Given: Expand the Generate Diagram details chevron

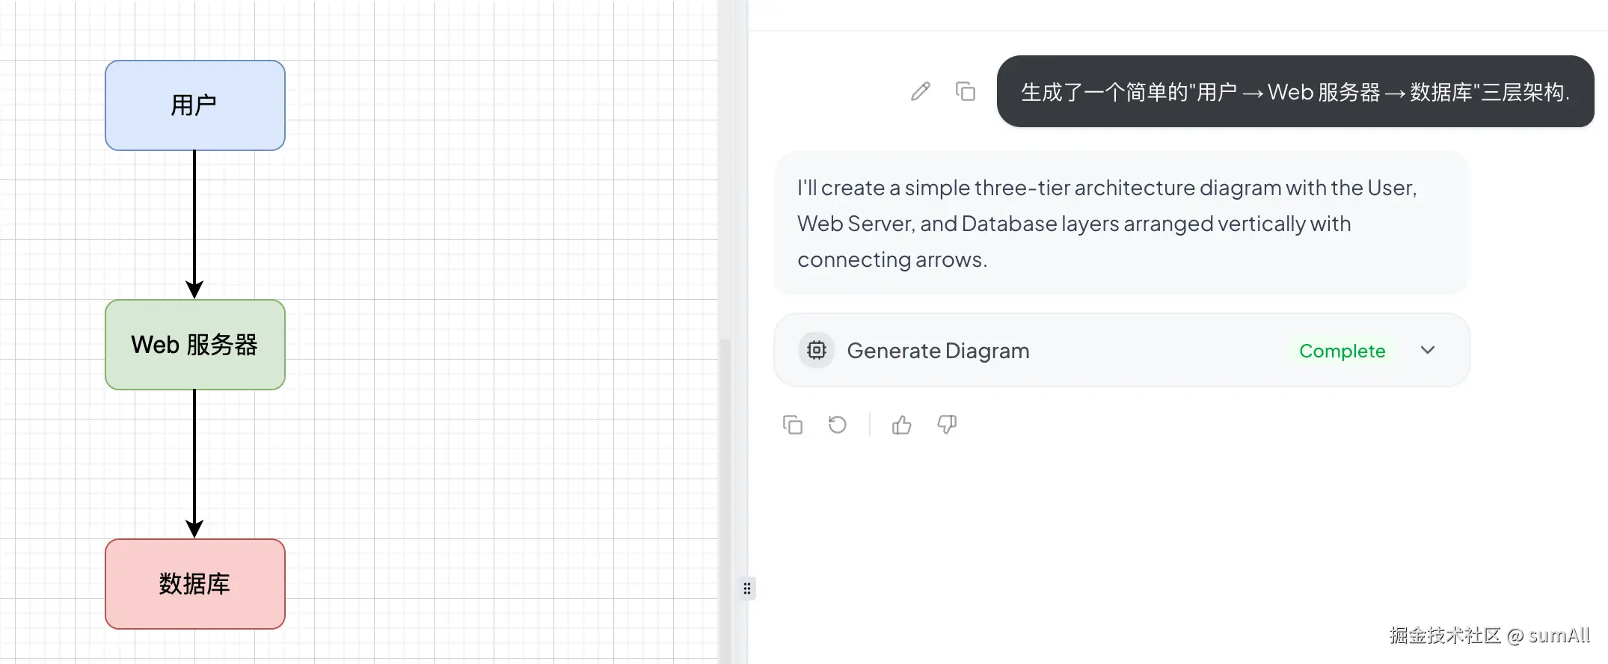Looking at the screenshot, I should [x=1428, y=350].
